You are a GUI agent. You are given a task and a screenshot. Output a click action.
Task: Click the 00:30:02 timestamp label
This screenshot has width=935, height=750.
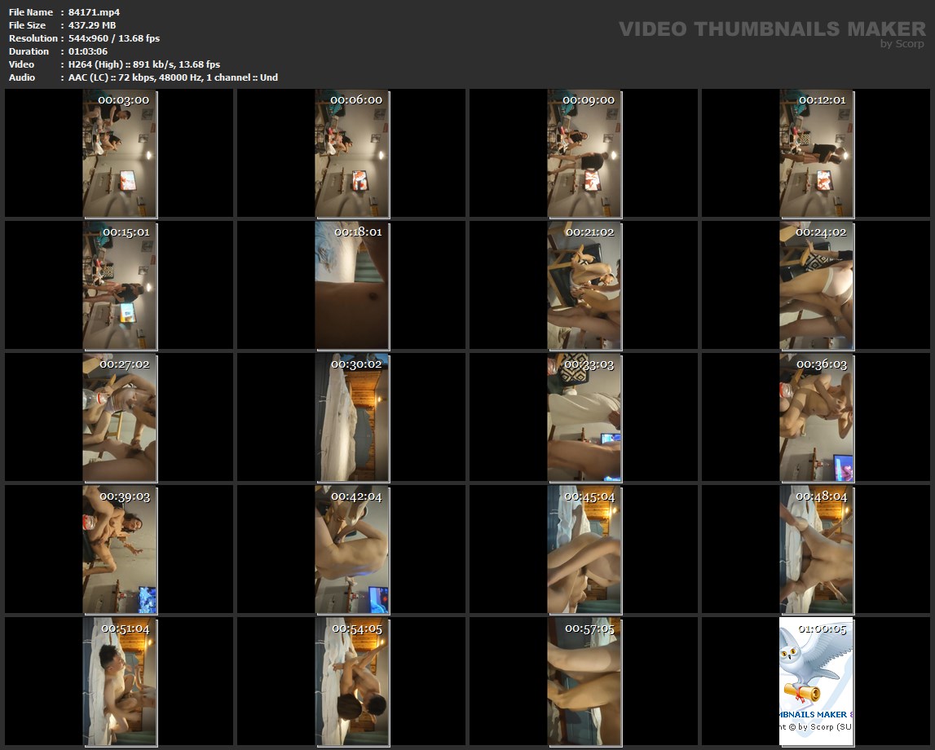(x=356, y=364)
